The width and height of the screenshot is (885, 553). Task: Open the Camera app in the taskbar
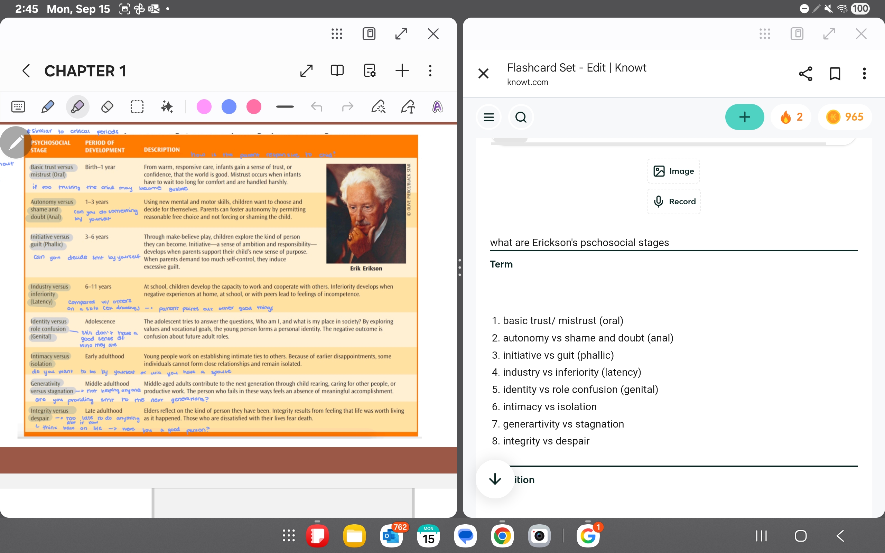pyautogui.click(x=539, y=536)
